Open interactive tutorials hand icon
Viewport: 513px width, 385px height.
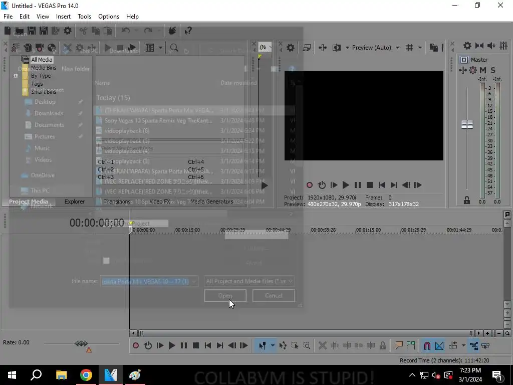172,31
